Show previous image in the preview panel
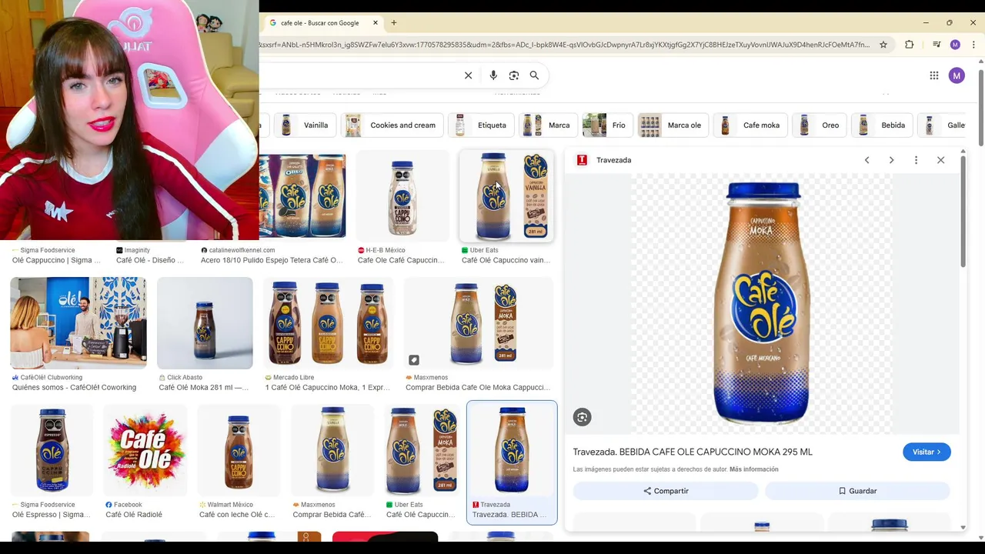Viewport: 985px width, 554px height. [x=866, y=160]
